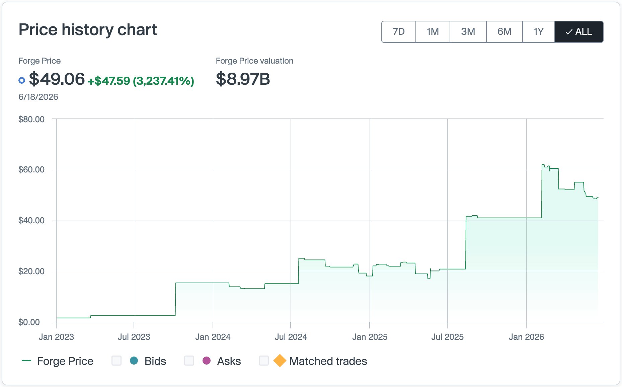Click the teal Bids legend dot

[x=134, y=361]
